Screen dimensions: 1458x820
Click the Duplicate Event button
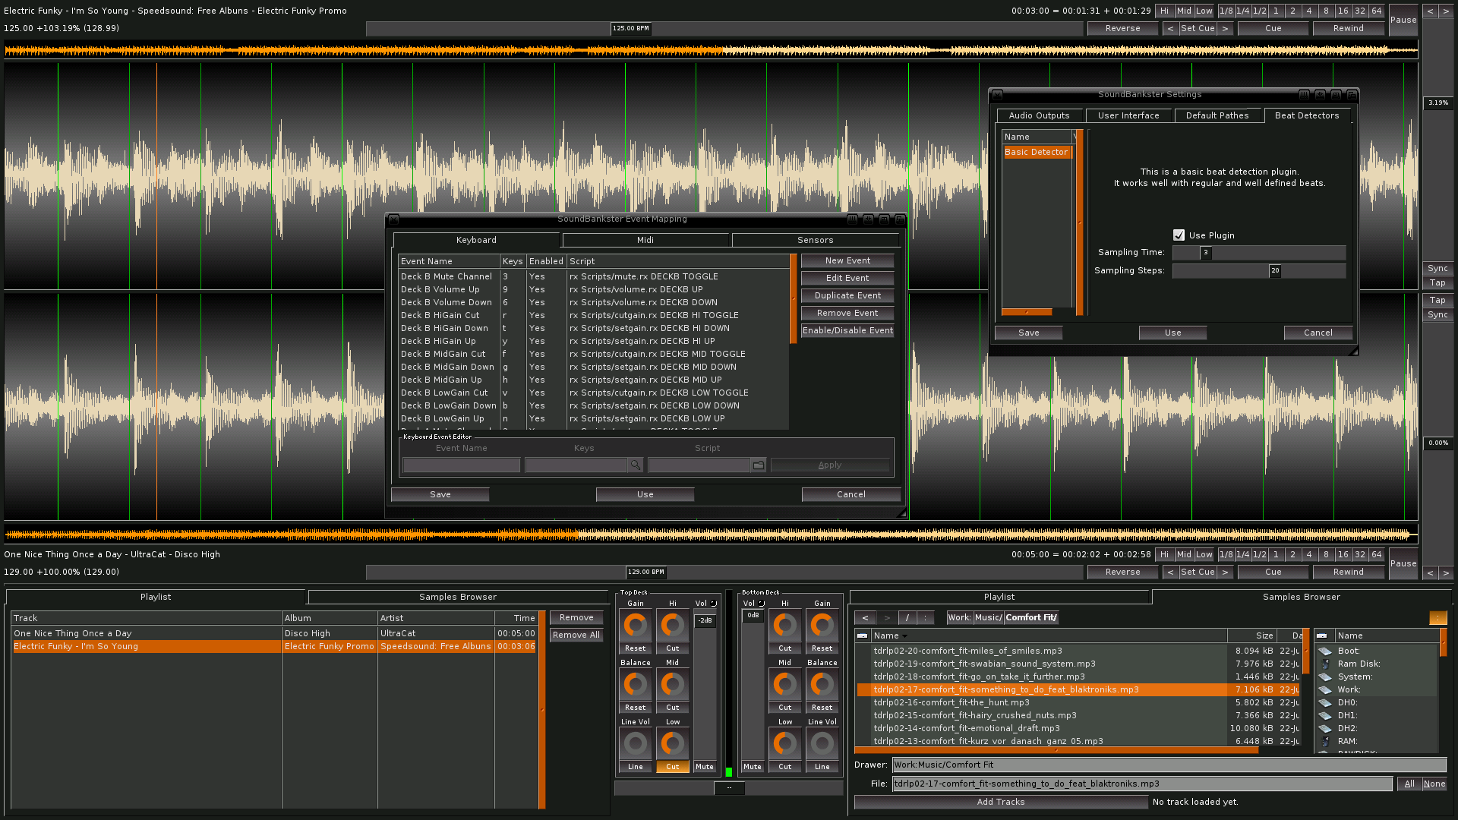point(847,295)
